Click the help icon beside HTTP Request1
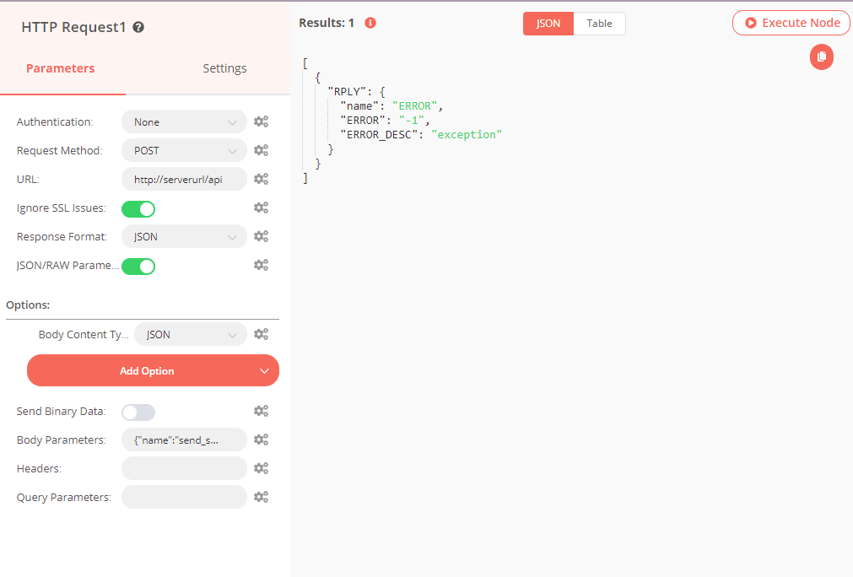853x577 pixels. coord(138,27)
